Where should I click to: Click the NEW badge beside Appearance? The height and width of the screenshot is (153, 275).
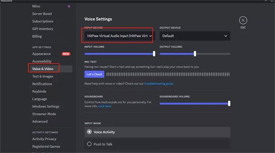click(66, 54)
